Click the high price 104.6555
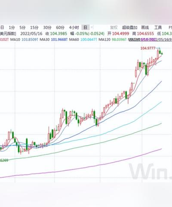 pos(146,33)
